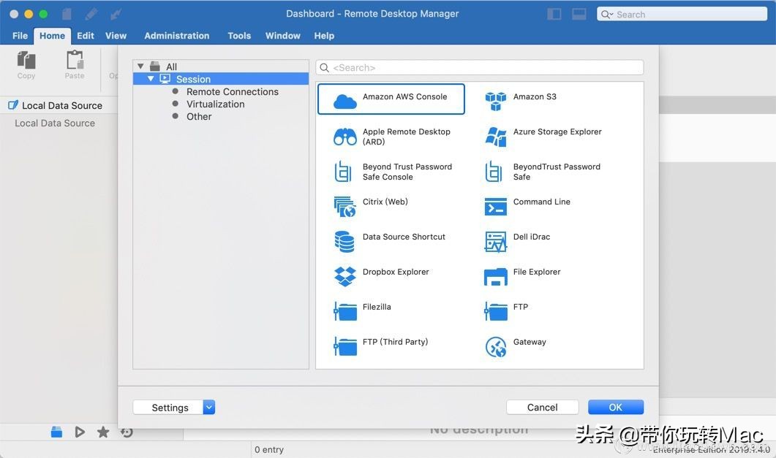Open the Administration menu

[176, 36]
